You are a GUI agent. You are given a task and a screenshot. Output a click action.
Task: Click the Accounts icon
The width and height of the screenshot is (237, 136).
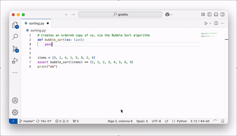pos(15,100)
